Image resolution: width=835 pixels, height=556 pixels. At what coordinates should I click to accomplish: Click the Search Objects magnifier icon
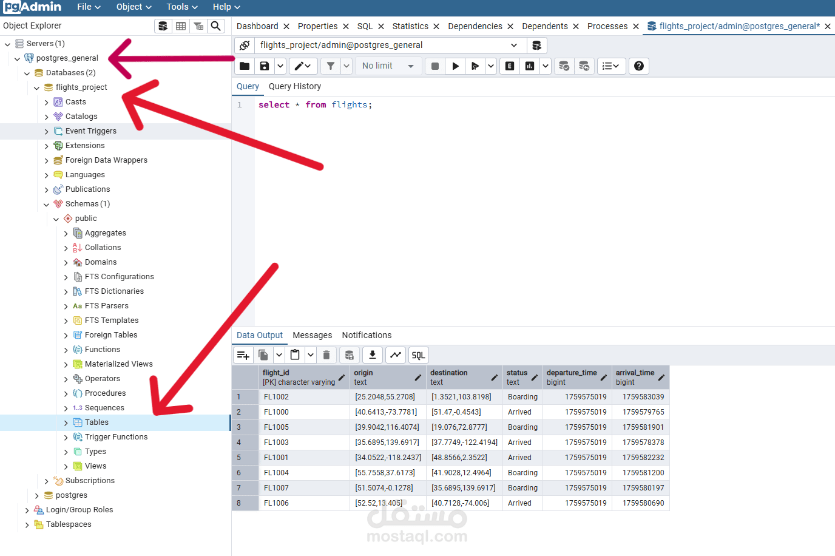pos(215,26)
